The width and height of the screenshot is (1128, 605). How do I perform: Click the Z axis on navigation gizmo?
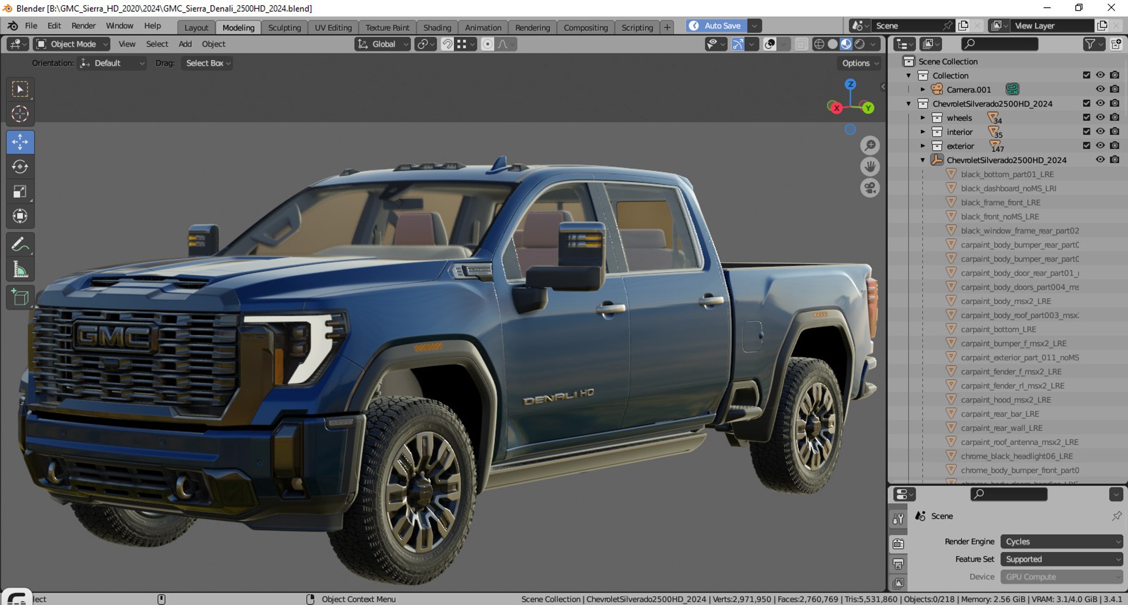click(x=850, y=85)
